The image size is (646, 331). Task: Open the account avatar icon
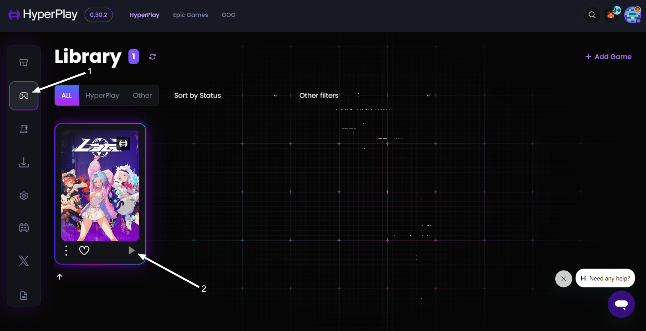(633, 15)
